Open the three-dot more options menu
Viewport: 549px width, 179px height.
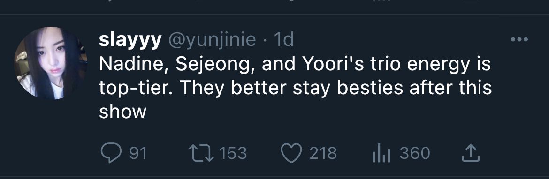click(519, 39)
